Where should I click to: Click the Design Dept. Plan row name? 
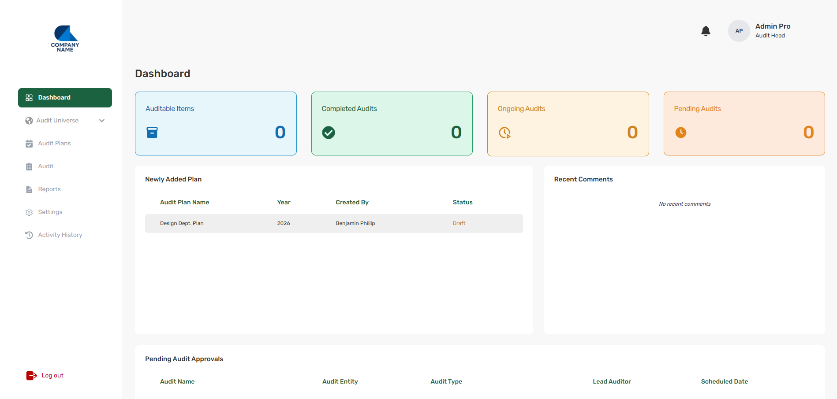[x=182, y=224]
